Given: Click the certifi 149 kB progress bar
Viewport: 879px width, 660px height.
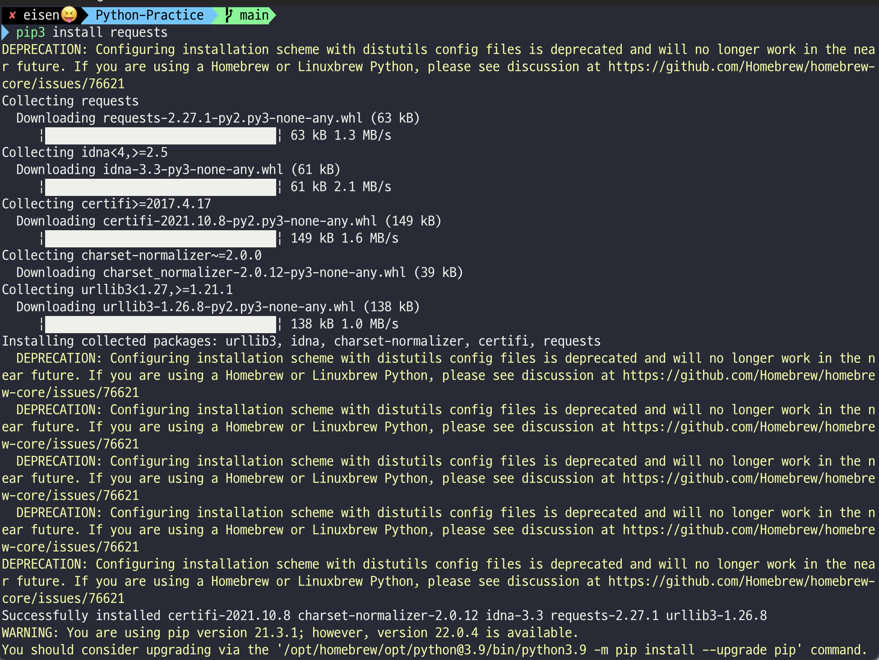Looking at the screenshot, I should (160, 238).
